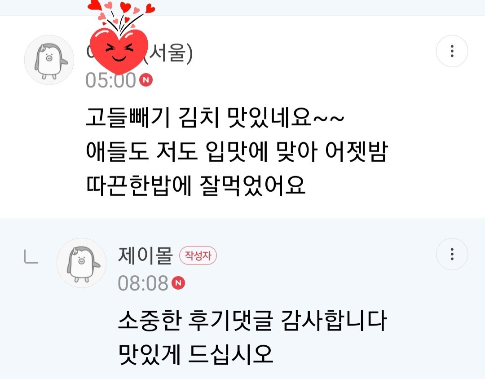Viewport: 485px width, 379px height.
Task: Tap the '애들도 저도 입맛에 맞아 어젯밤' line
Action: (x=237, y=152)
